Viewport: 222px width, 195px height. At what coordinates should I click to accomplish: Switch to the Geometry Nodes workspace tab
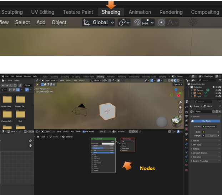[x=149, y=76]
